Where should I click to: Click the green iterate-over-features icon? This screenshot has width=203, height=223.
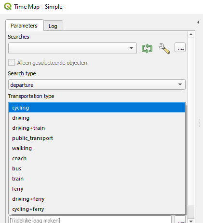[147, 48]
